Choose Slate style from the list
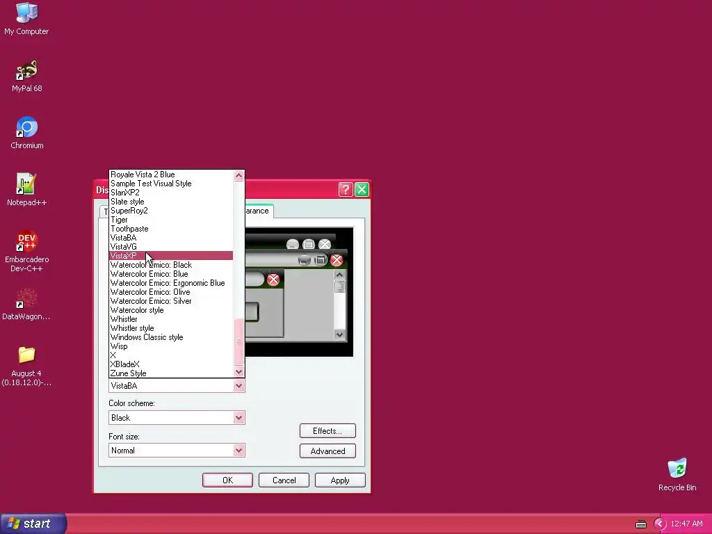 click(171, 202)
